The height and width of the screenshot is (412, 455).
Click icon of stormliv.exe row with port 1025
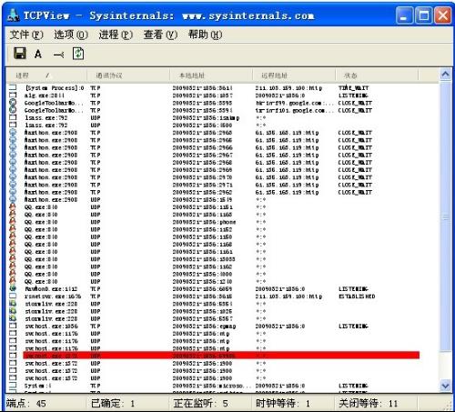pyautogui.click(x=13, y=311)
